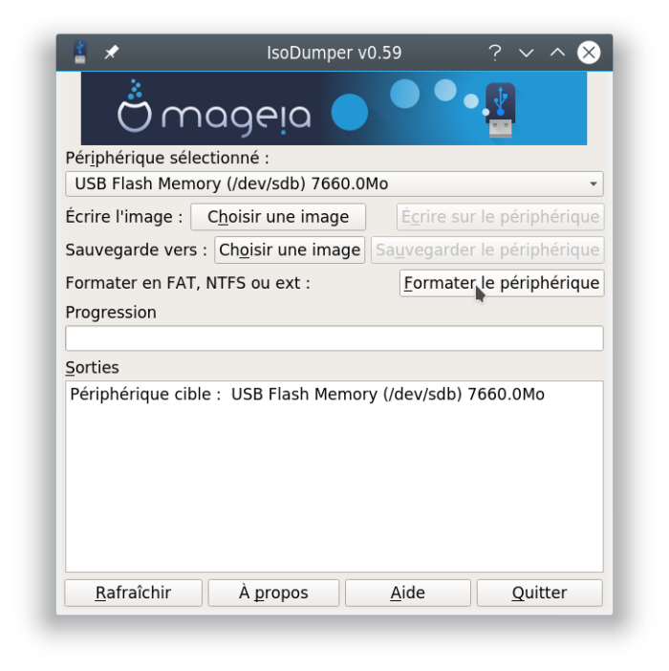Click the Progression bar

[334, 338]
